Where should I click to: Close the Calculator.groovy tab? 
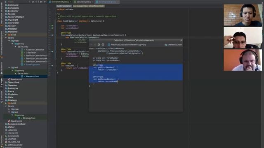(x=92, y=2)
